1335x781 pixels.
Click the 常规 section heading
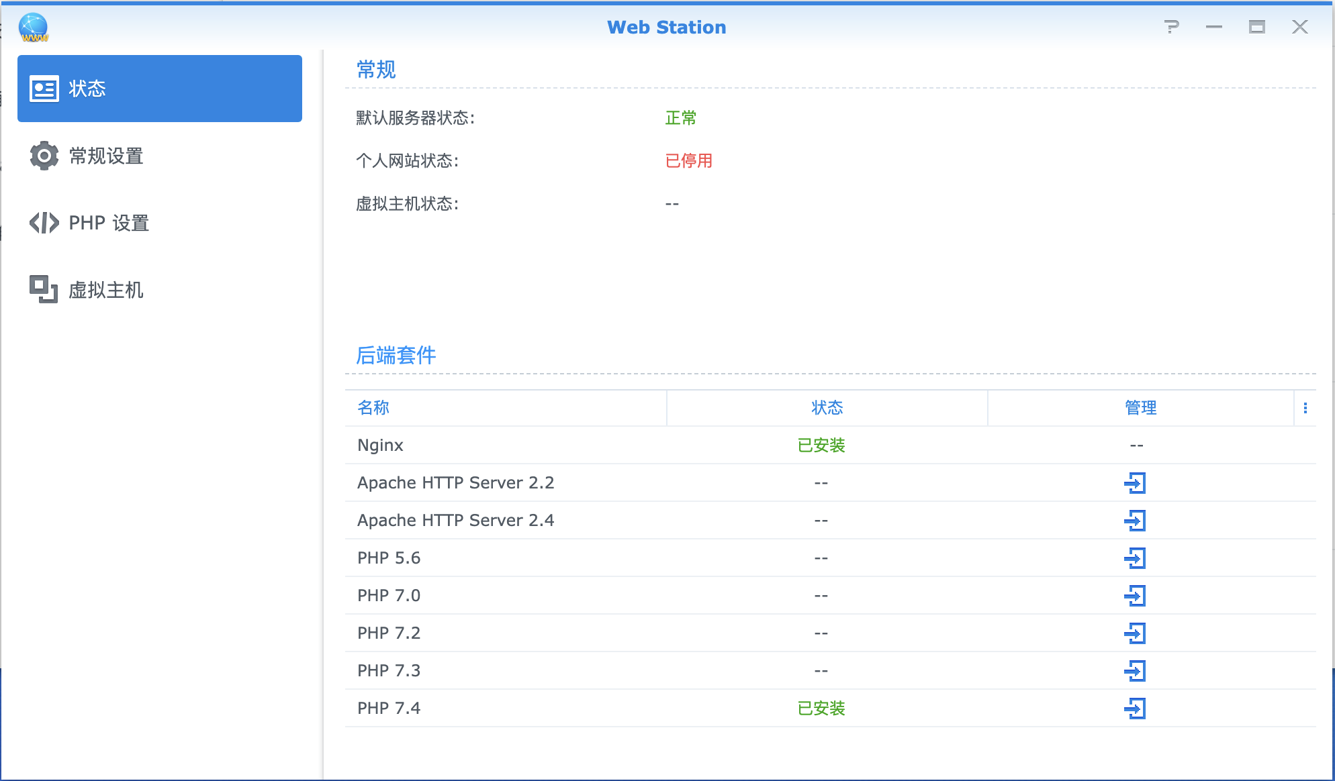pyautogui.click(x=376, y=70)
